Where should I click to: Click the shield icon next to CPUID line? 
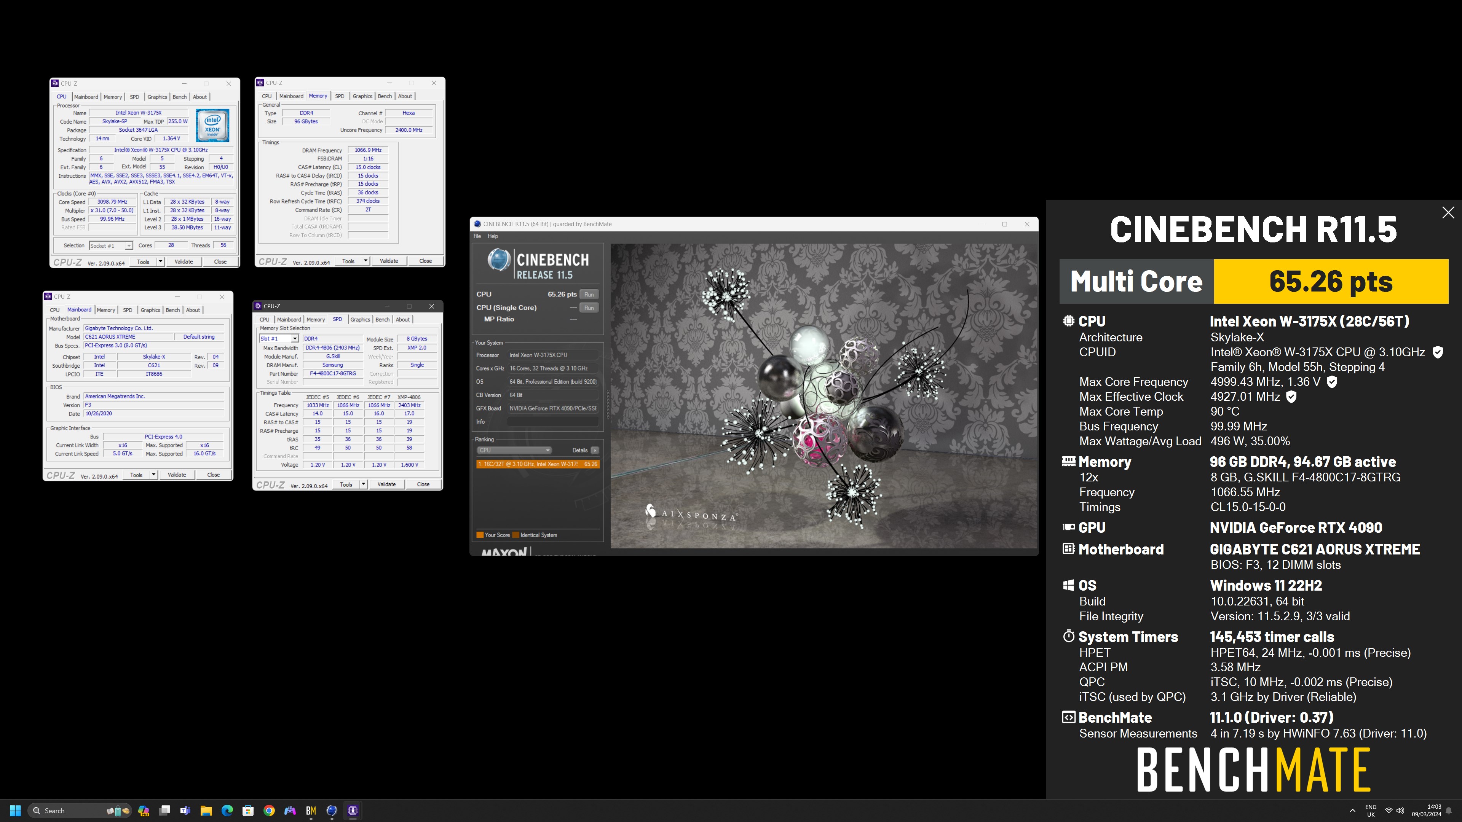(x=1438, y=352)
